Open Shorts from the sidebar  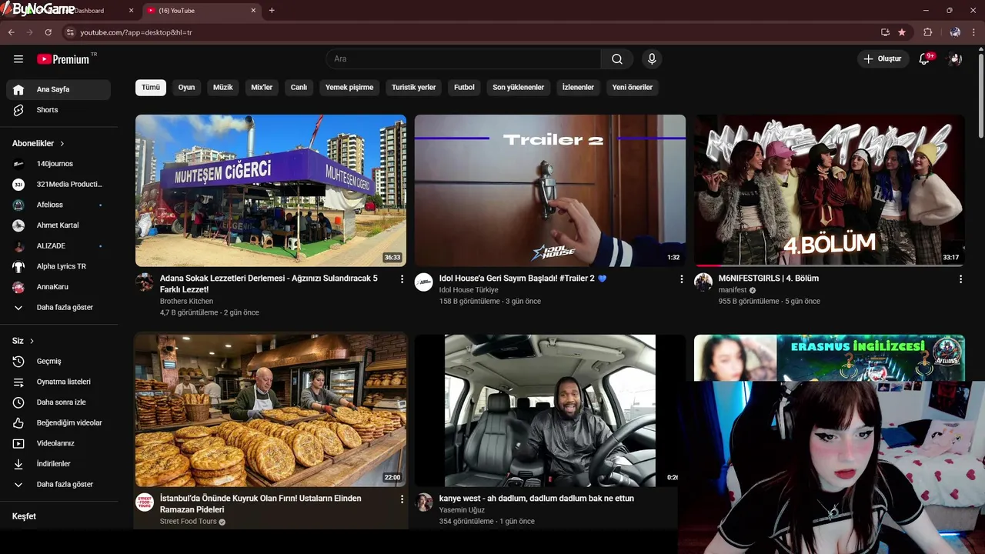(x=58, y=110)
